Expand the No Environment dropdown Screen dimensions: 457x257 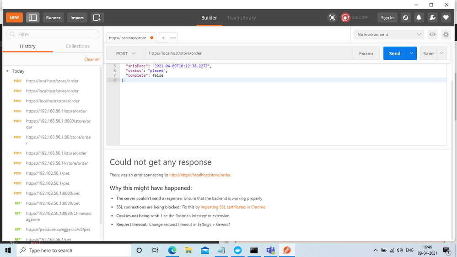(389, 34)
